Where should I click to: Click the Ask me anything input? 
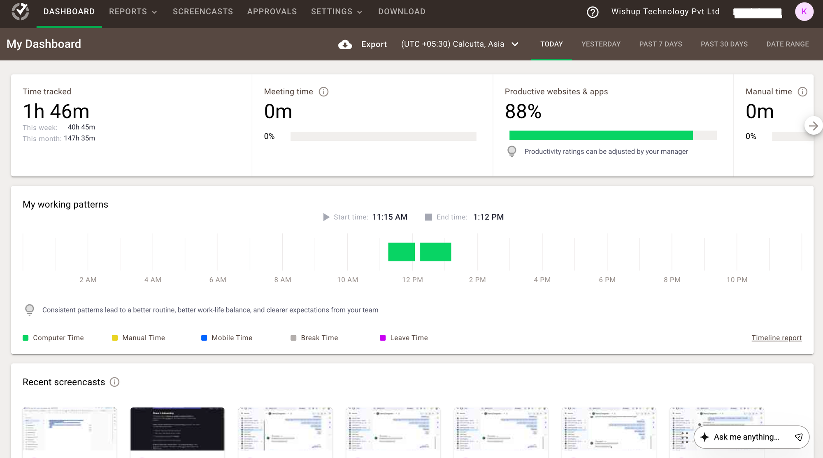tap(746, 437)
